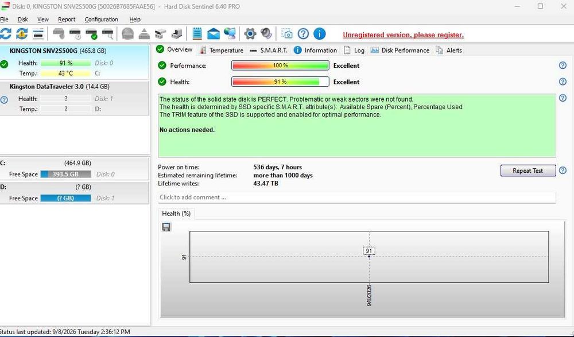Open the gear configuration icon

pos(250,34)
